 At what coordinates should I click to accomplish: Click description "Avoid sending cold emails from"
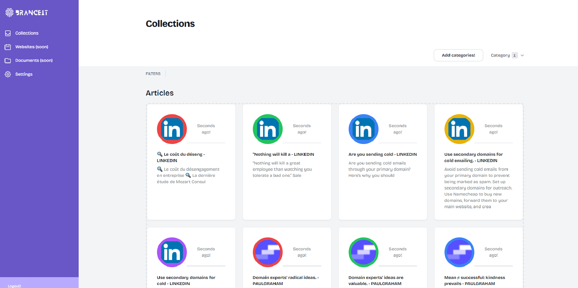pos(478,188)
